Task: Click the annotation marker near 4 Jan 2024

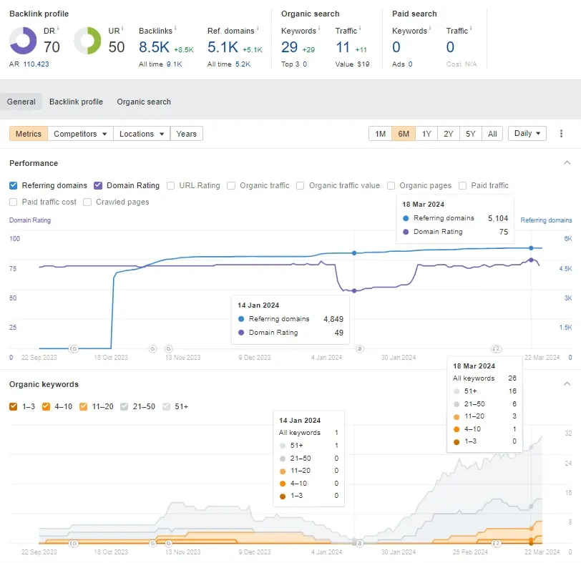Action: point(359,348)
